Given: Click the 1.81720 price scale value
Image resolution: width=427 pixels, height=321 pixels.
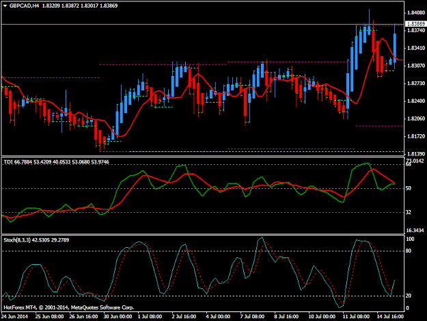Looking at the screenshot, I should (416, 136).
